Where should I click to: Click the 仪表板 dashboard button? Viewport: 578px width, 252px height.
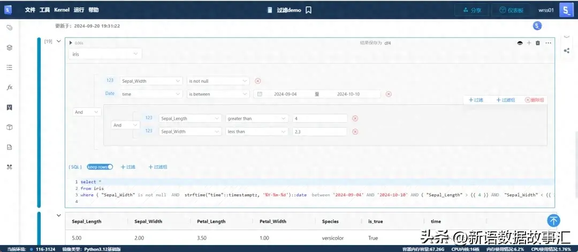click(x=511, y=10)
